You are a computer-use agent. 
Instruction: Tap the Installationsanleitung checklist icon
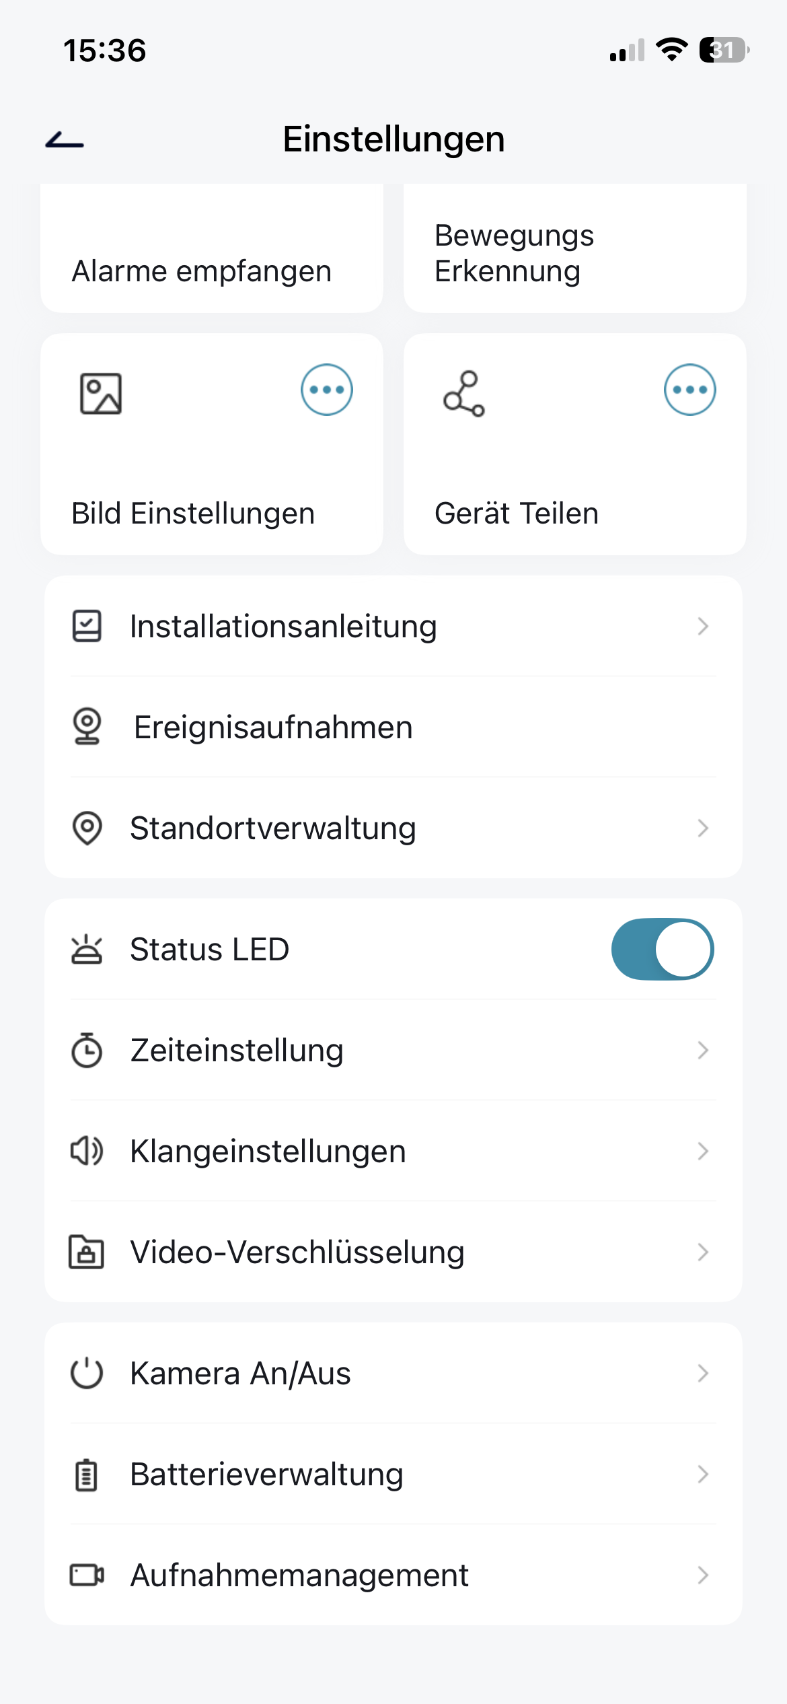tap(87, 626)
